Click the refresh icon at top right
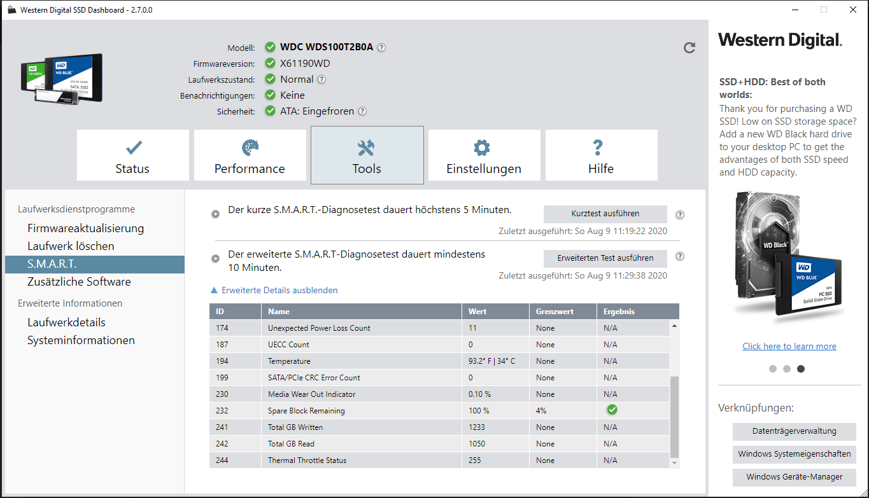Image resolution: width=869 pixels, height=498 pixels. 689,48
